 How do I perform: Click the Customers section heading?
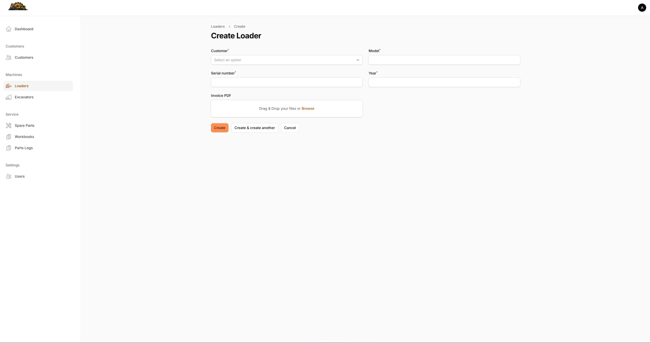click(x=15, y=46)
